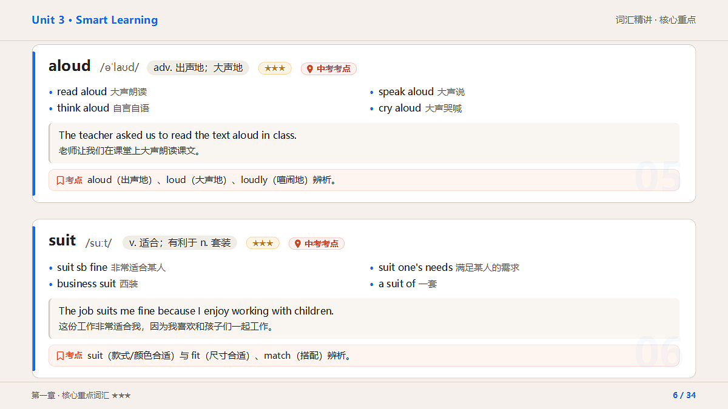This screenshot has height=409, width=728.
Task: Click the headword aloud
Action: pos(70,66)
